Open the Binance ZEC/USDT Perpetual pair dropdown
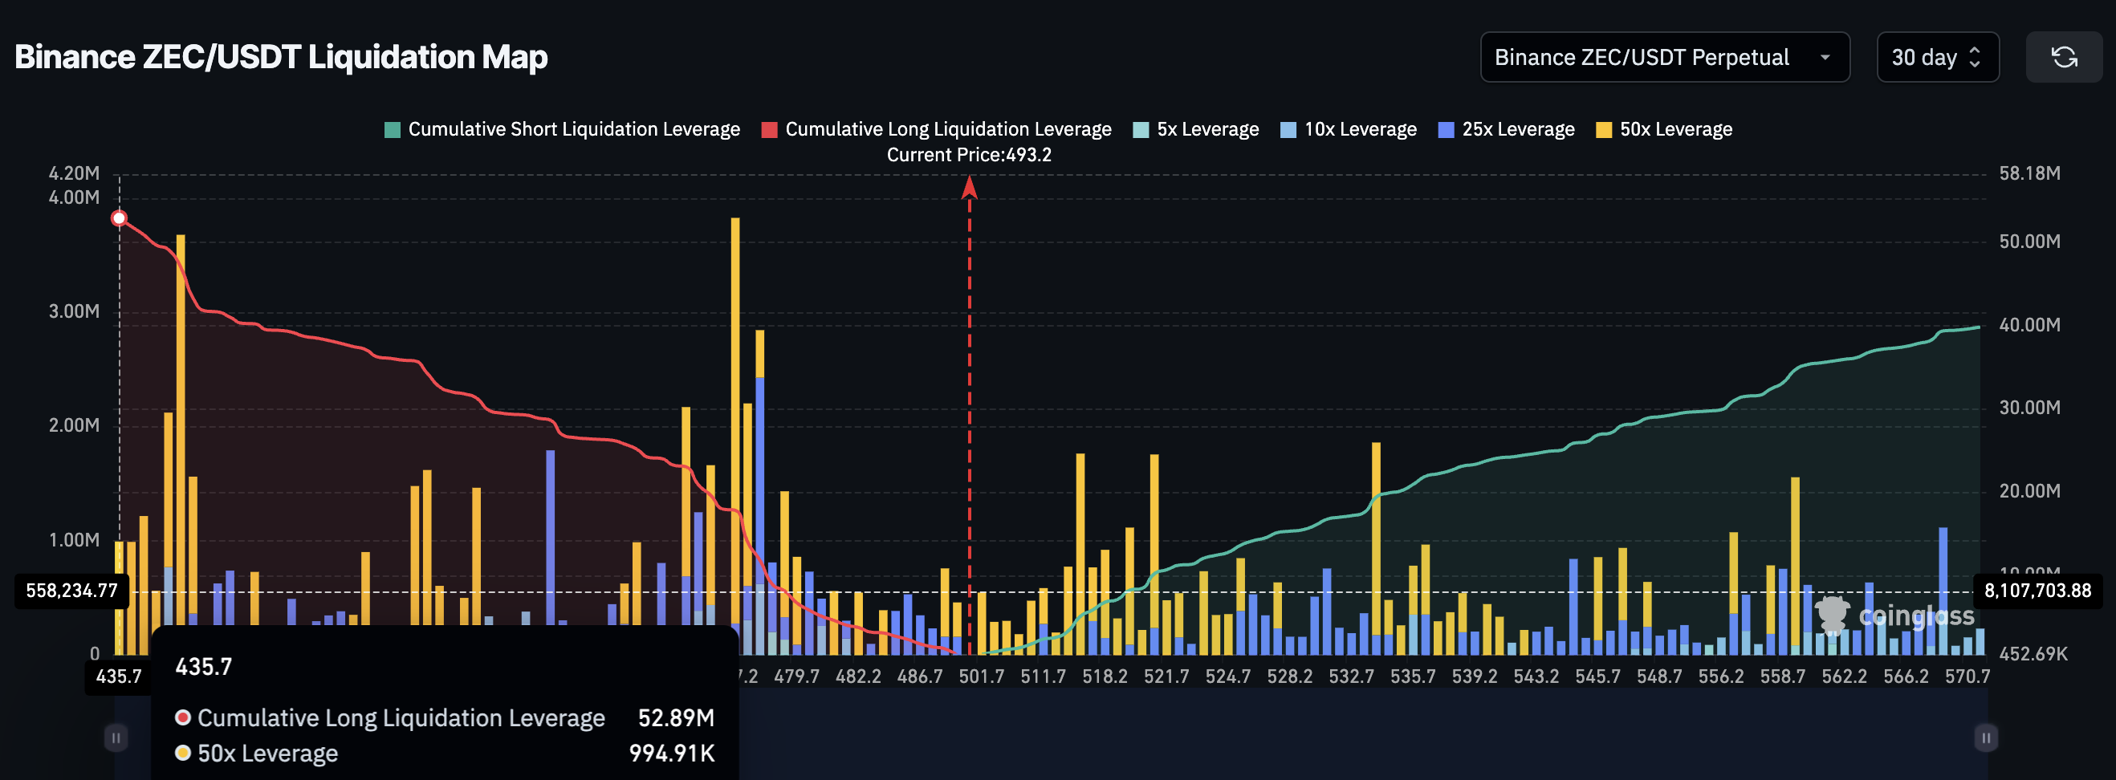This screenshot has height=780, width=2116. [1665, 57]
